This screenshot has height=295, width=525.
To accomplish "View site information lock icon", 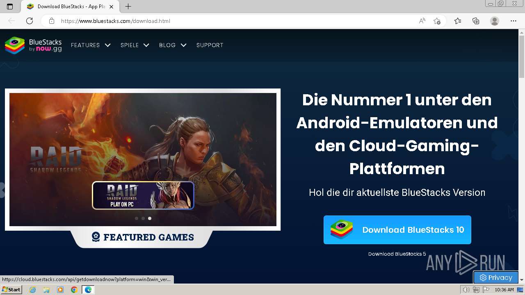I will 52,21.
